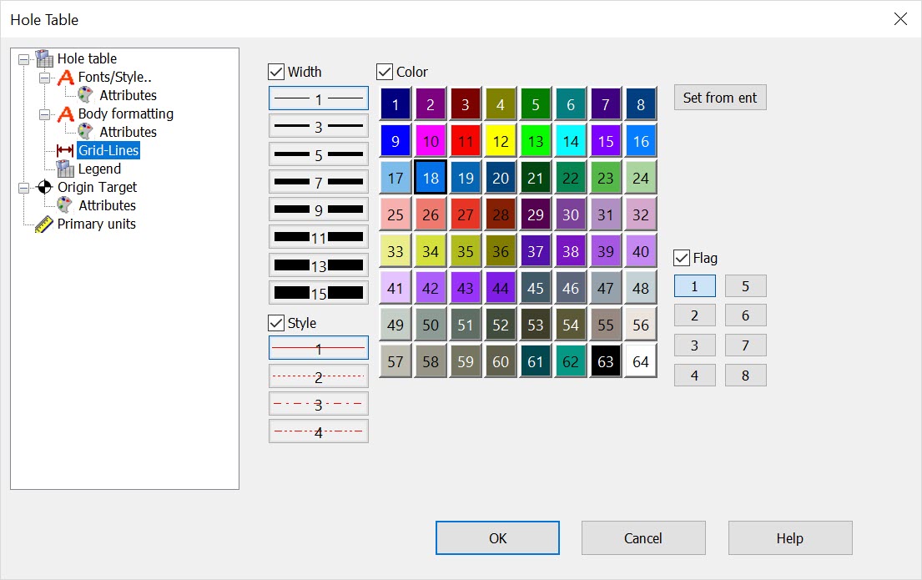Viewport: 922px width, 580px height.
Task: Click the Hole table grid icon
Action: pyautogui.click(x=43, y=58)
